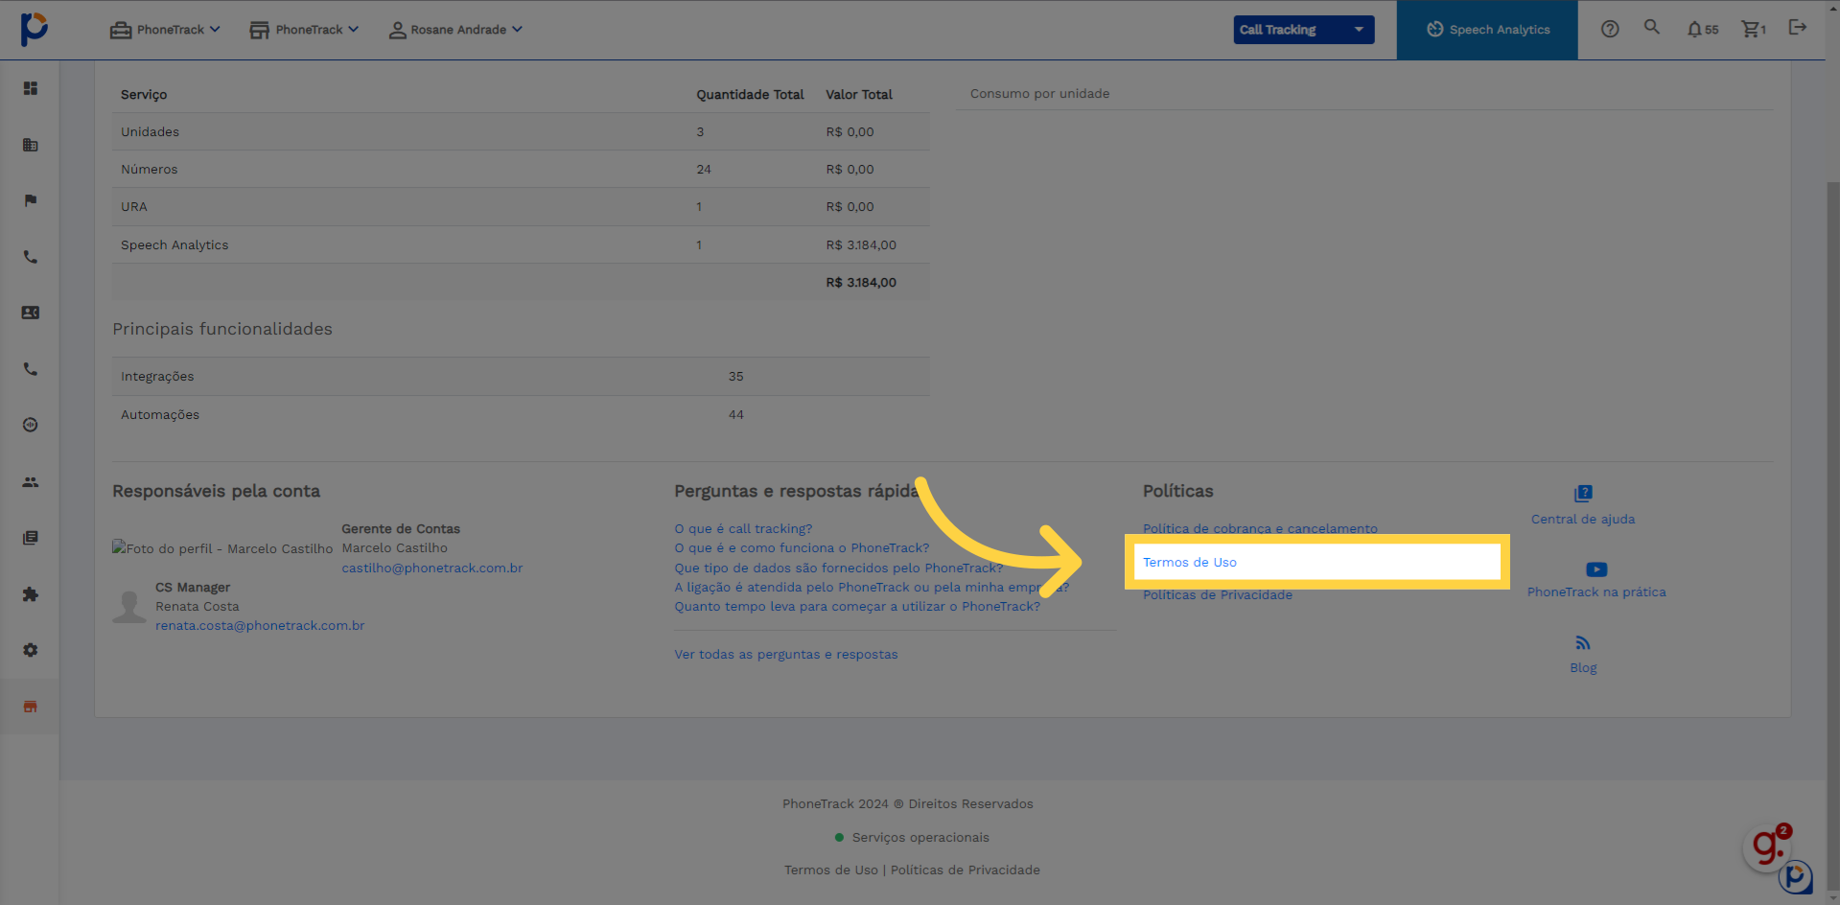Open the users group icon in sidebar

click(x=31, y=482)
